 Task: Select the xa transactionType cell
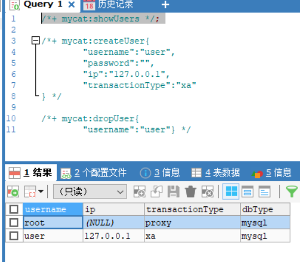point(193,236)
